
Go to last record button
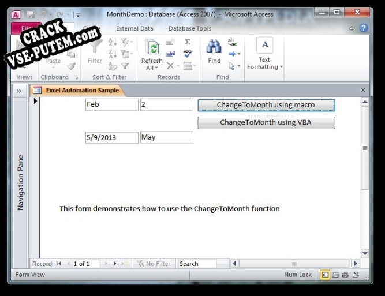tap(115, 264)
